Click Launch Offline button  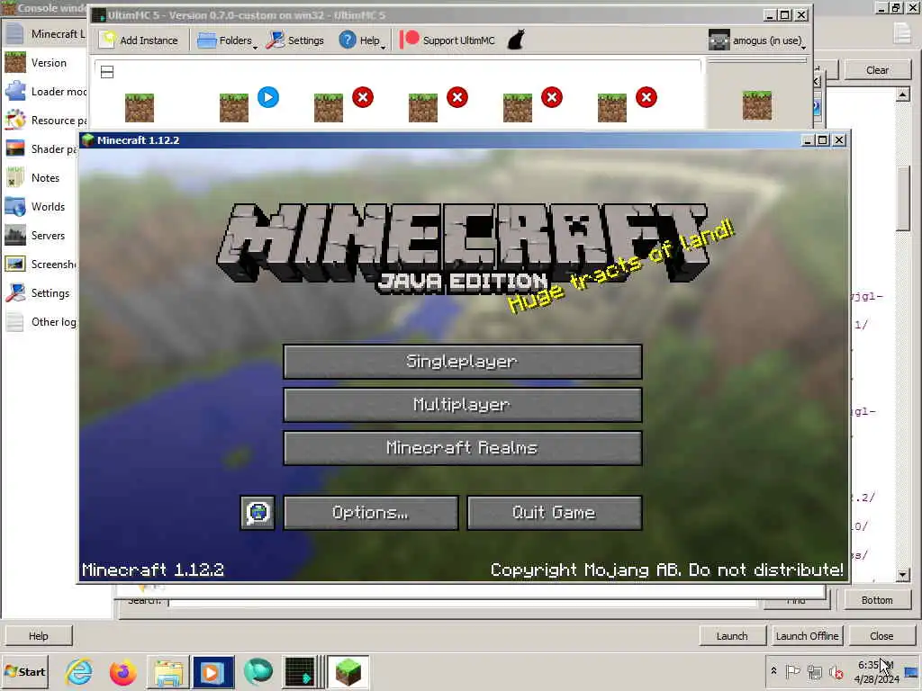(x=807, y=636)
